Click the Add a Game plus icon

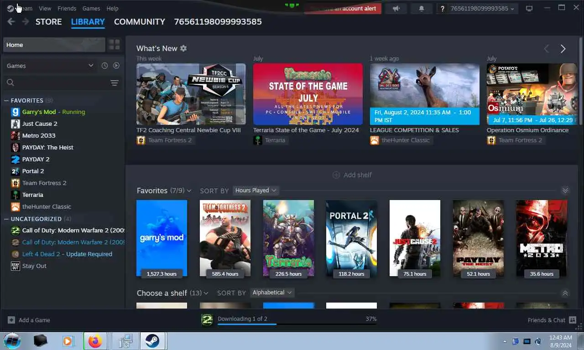coord(11,320)
